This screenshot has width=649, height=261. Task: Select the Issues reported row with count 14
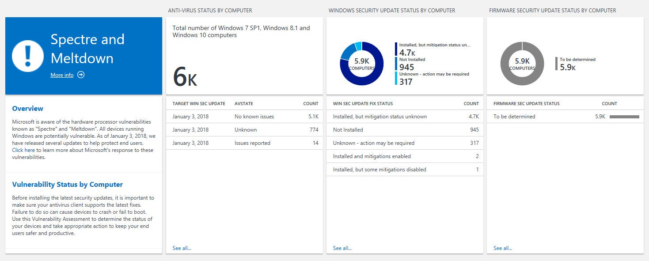pyautogui.click(x=245, y=143)
